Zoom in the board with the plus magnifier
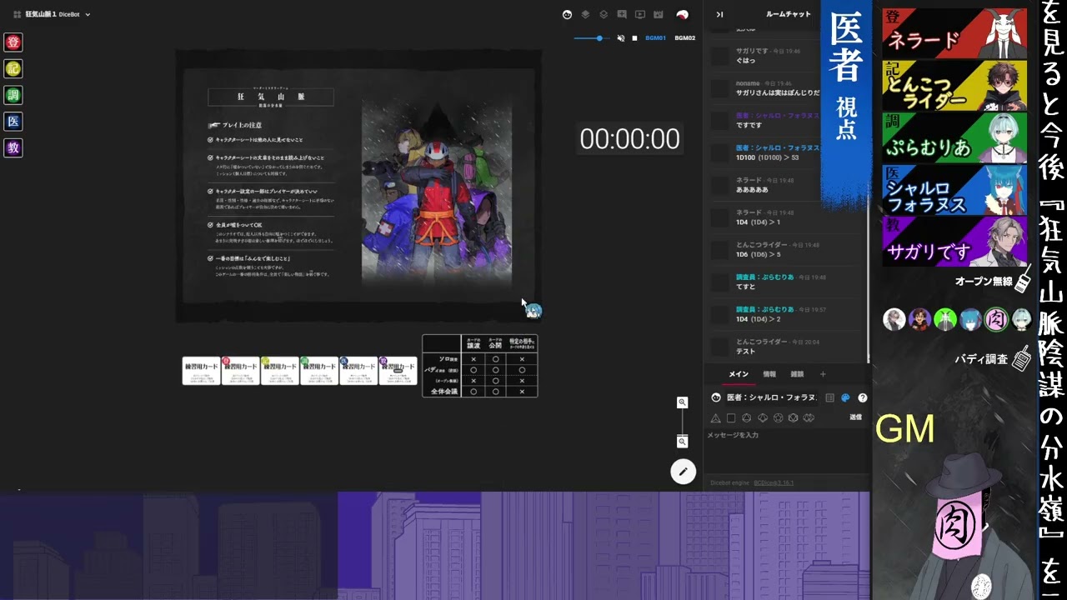 click(682, 402)
